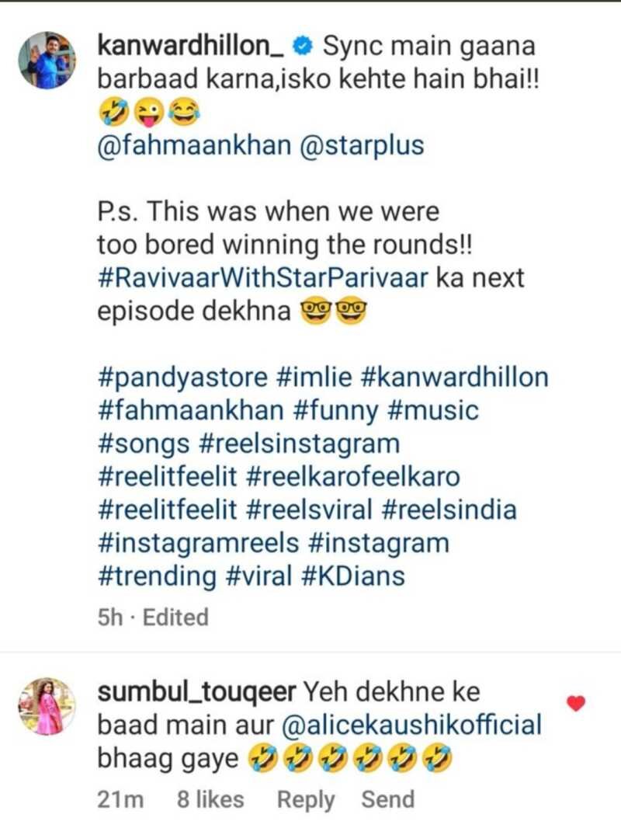Open the sumbul_touqeer username link
Viewport: 621px width, 828px height.
coord(196,692)
